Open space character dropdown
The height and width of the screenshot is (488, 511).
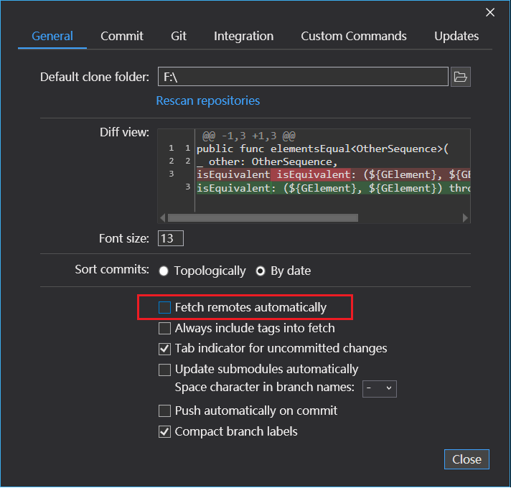click(x=380, y=388)
